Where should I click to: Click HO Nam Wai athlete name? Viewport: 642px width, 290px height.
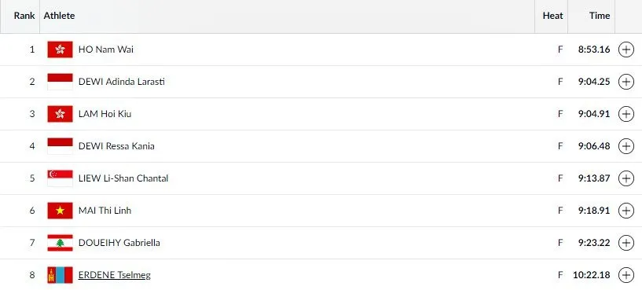point(105,50)
